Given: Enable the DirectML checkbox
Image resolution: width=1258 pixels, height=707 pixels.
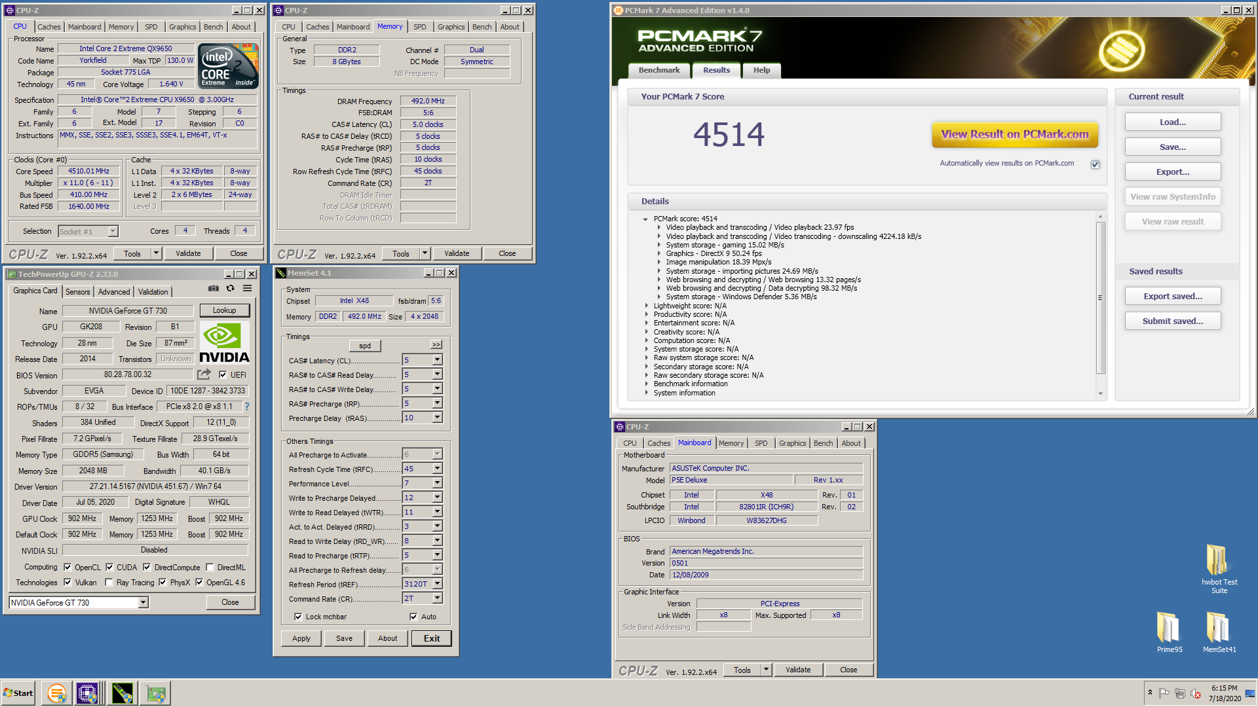Looking at the screenshot, I should coord(210,568).
